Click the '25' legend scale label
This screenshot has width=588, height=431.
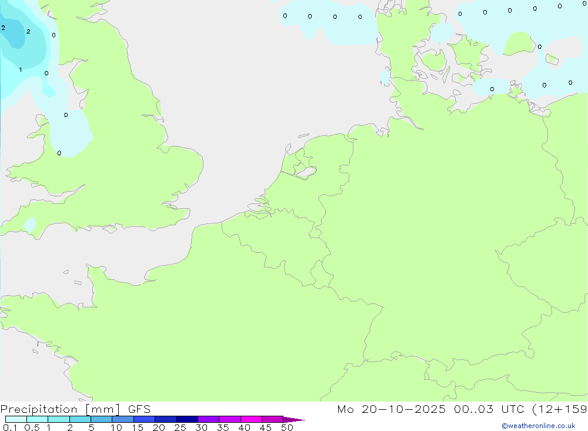pyautogui.click(x=181, y=427)
